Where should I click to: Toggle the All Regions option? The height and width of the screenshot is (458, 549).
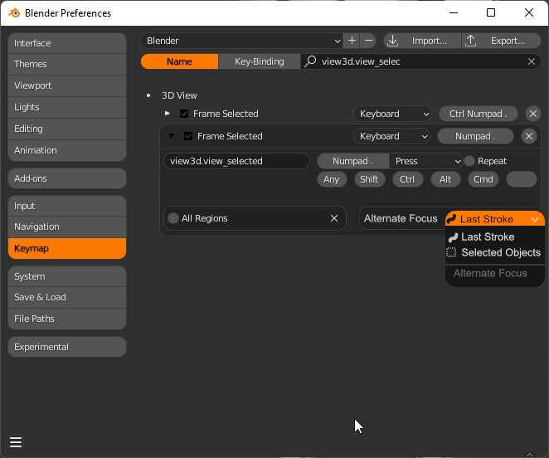point(173,218)
